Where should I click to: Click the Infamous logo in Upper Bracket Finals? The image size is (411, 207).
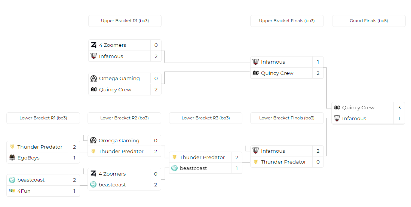click(x=256, y=62)
